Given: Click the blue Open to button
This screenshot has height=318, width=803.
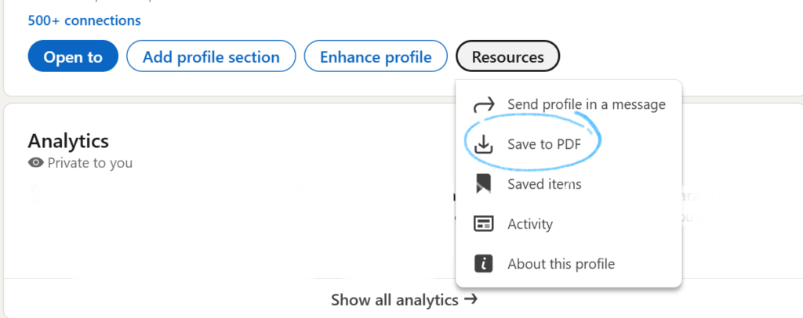Looking at the screenshot, I should 73,57.
